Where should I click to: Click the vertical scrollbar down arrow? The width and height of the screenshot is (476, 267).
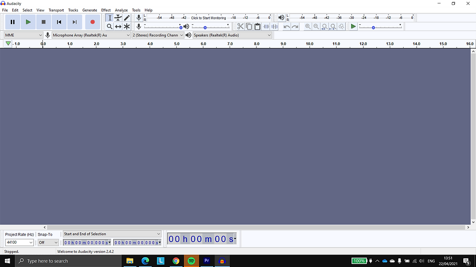coord(473,222)
